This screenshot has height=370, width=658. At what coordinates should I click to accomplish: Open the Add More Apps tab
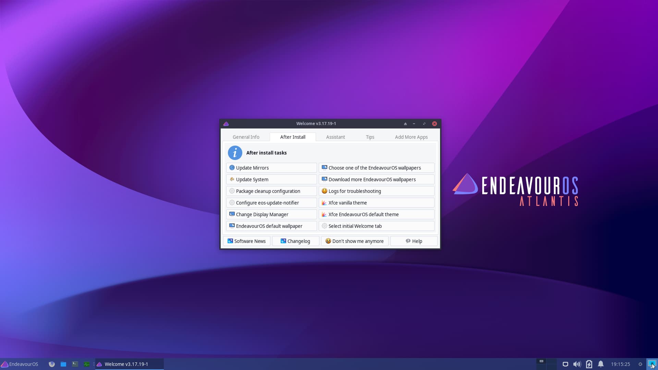click(411, 137)
